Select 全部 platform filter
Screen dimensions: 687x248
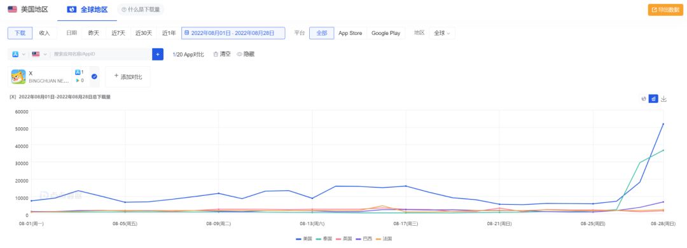coord(322,33)
